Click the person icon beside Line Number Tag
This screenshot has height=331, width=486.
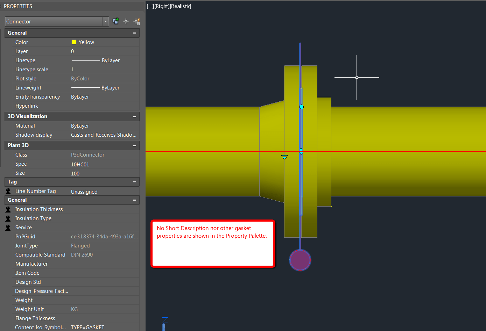(x=8, y=191)
